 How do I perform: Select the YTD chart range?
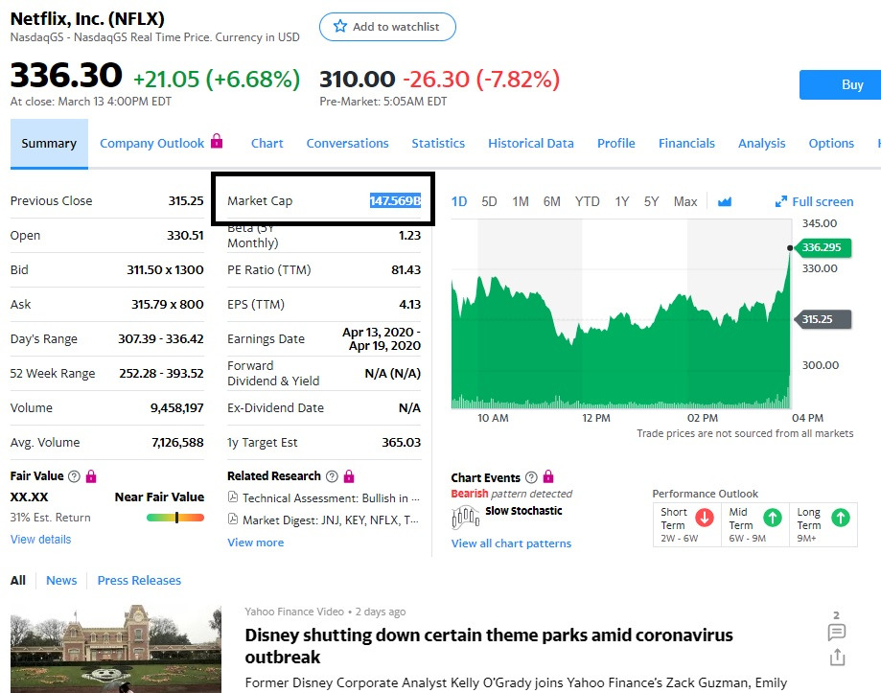click(x=587, y=201)
